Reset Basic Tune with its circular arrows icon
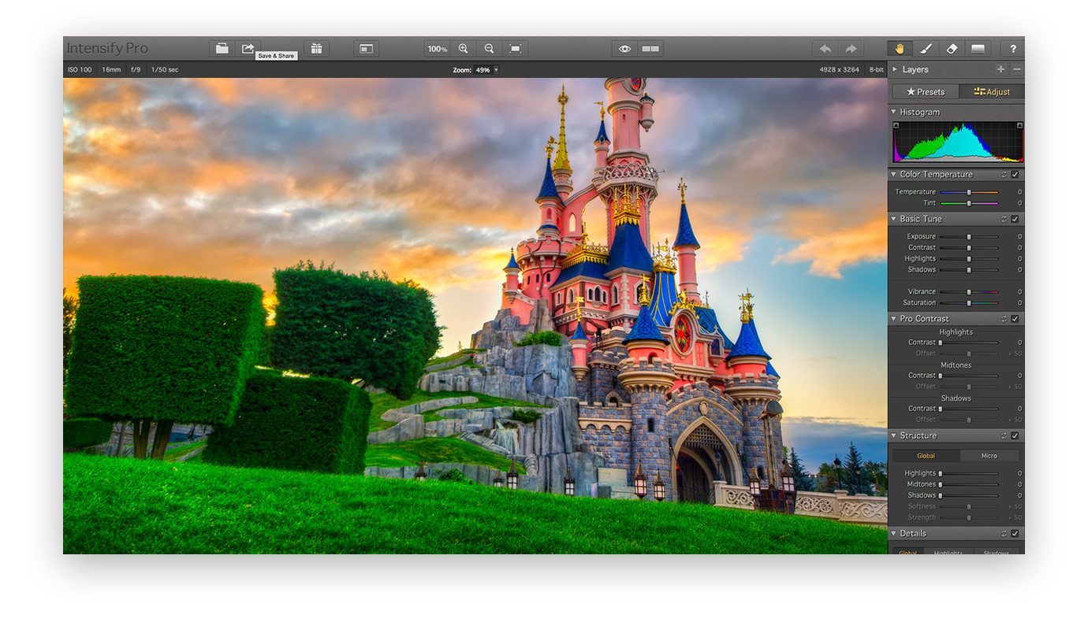 pos(1004,219)
